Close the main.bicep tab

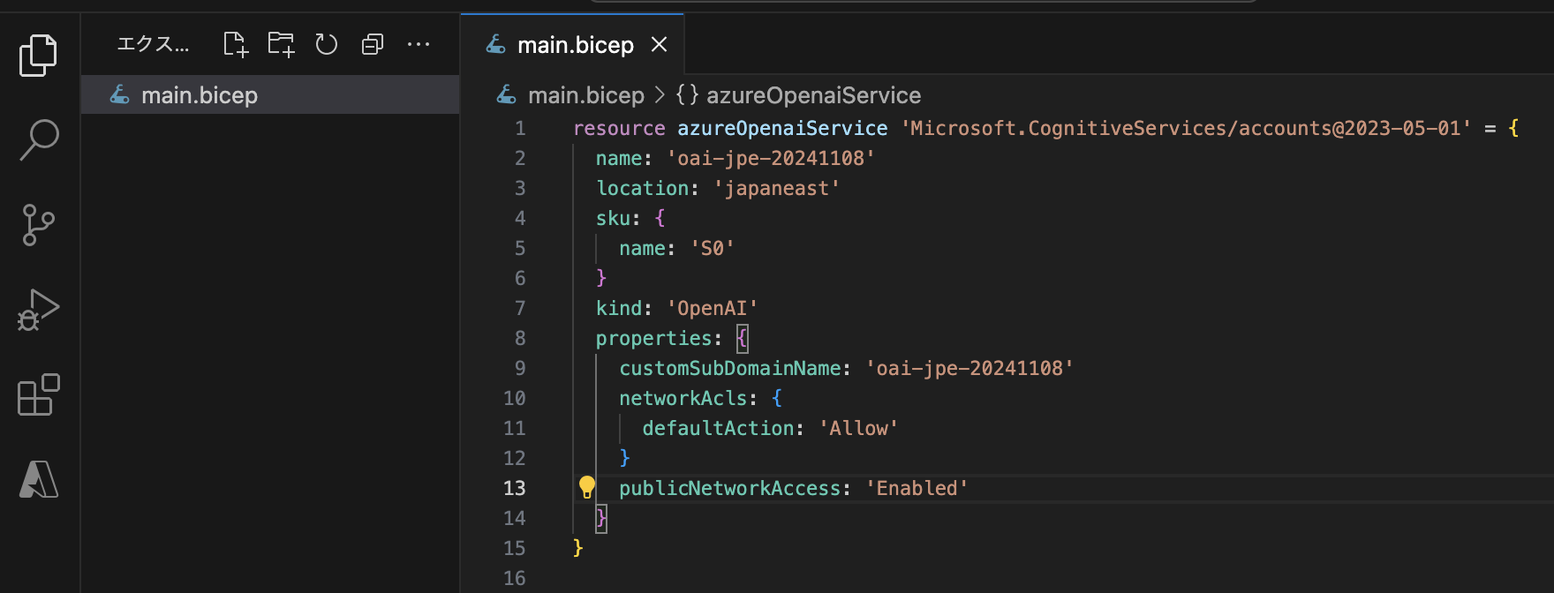[659, 45]
